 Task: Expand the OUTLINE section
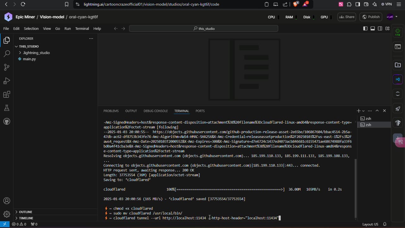click(x=25, y=212)
